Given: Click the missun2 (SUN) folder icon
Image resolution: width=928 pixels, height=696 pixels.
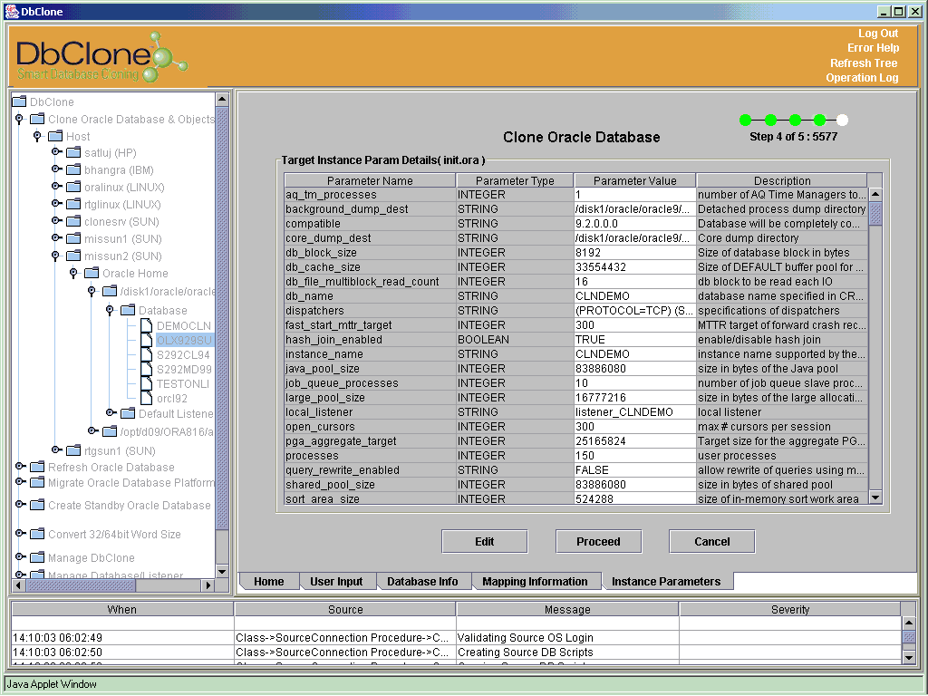Looking at the screenshot, I should tap(73, 256).
